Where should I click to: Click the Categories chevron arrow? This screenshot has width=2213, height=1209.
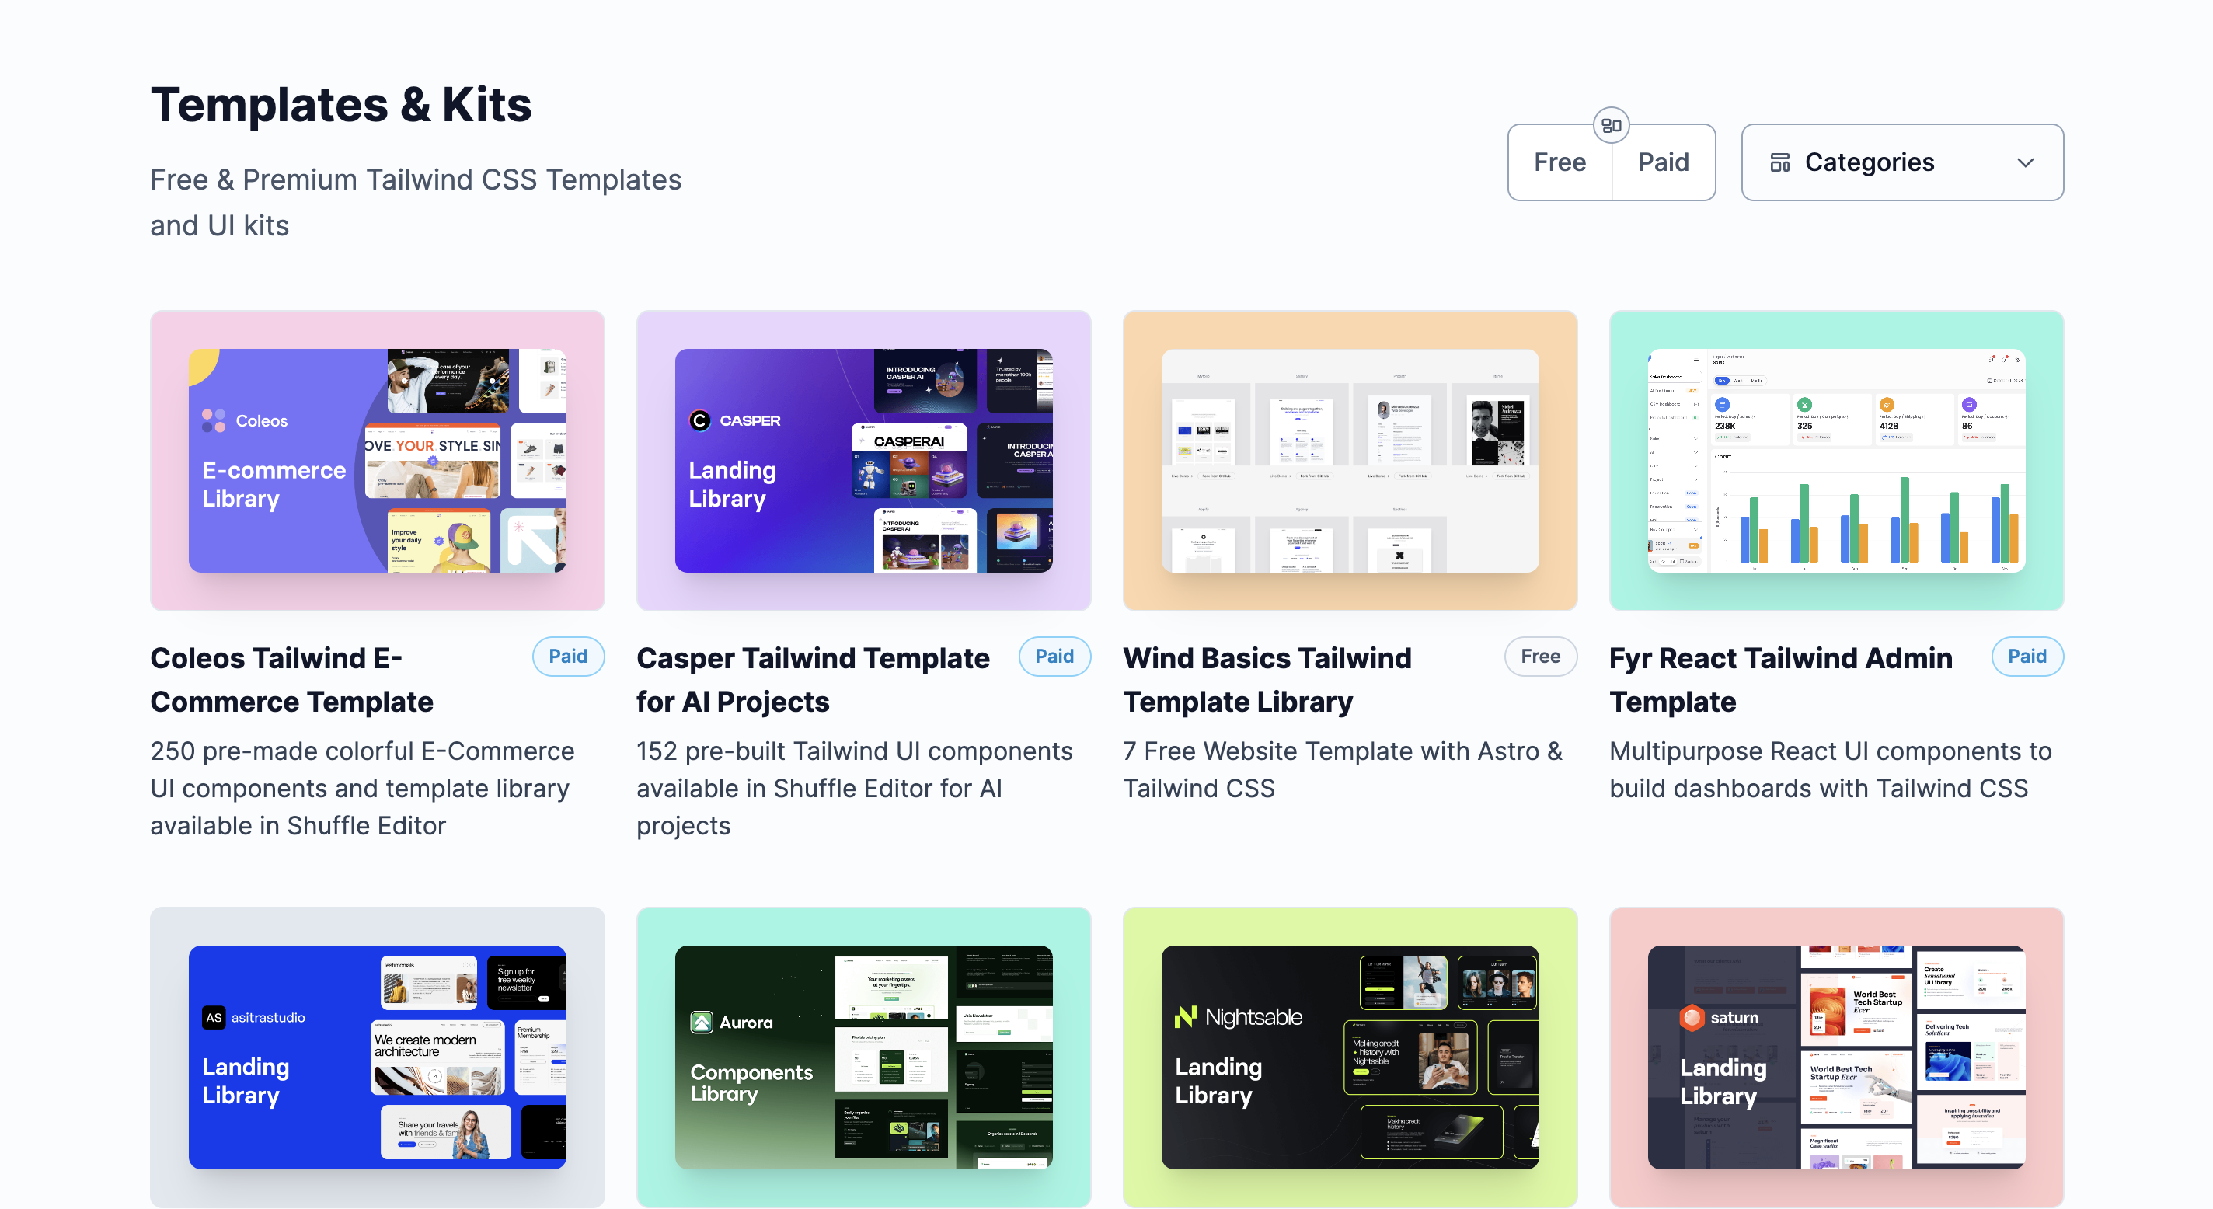click(2026, 163)
